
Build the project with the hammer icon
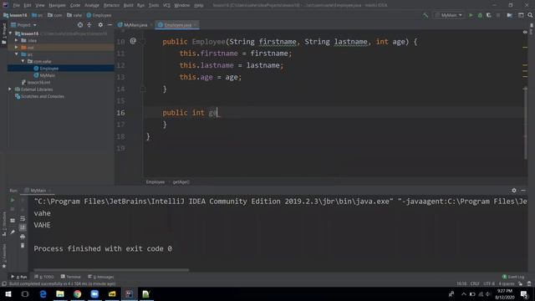[x=425, y=15]
